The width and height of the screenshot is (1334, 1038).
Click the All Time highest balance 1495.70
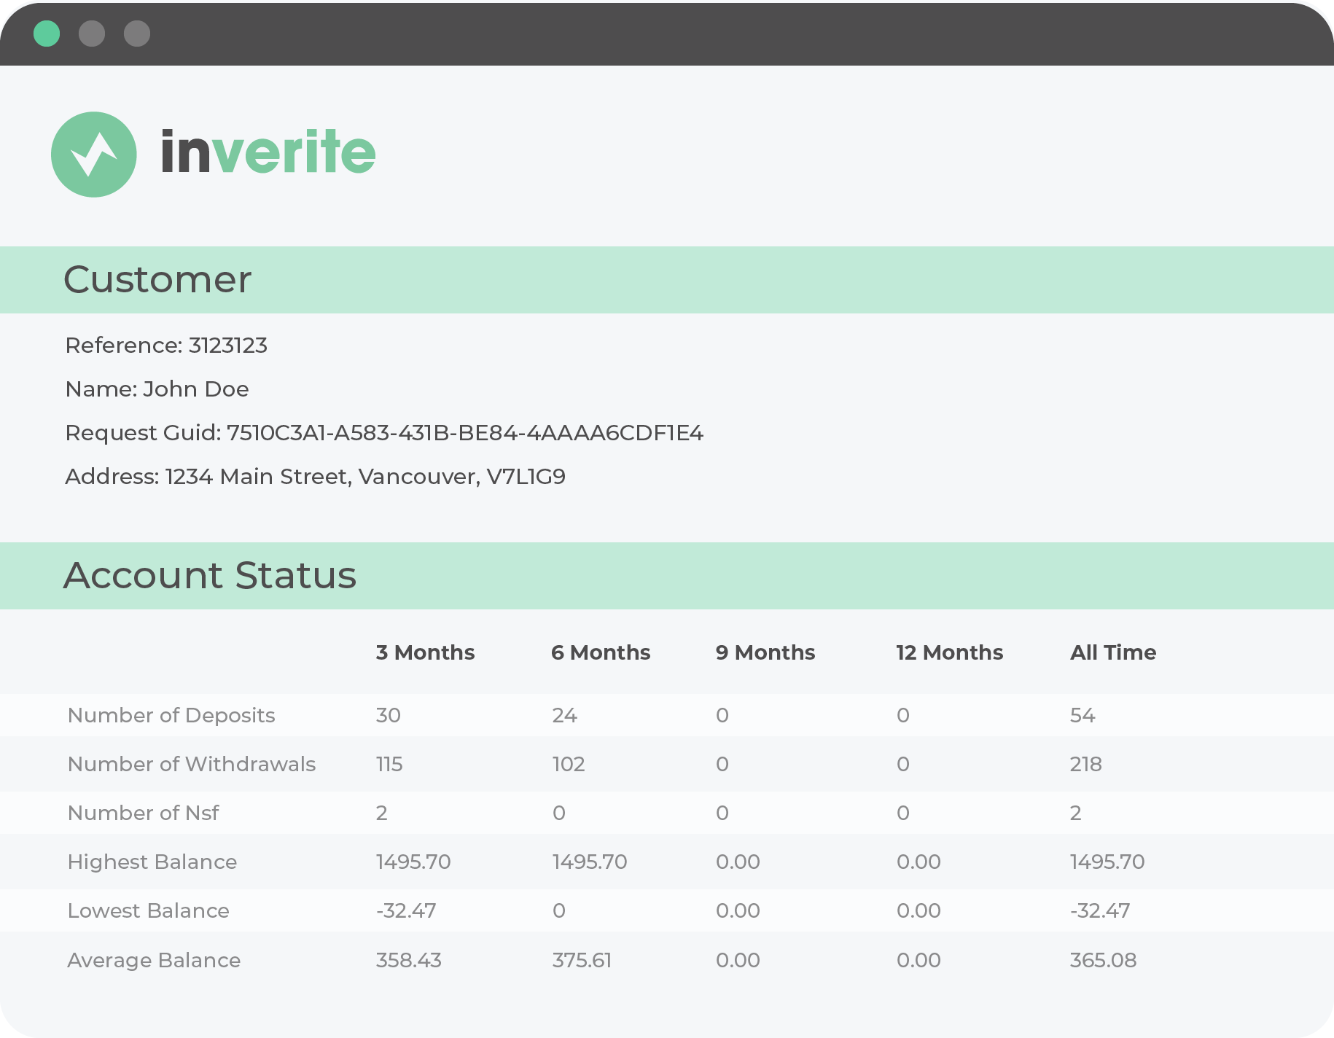click(x=1107, y=862)
